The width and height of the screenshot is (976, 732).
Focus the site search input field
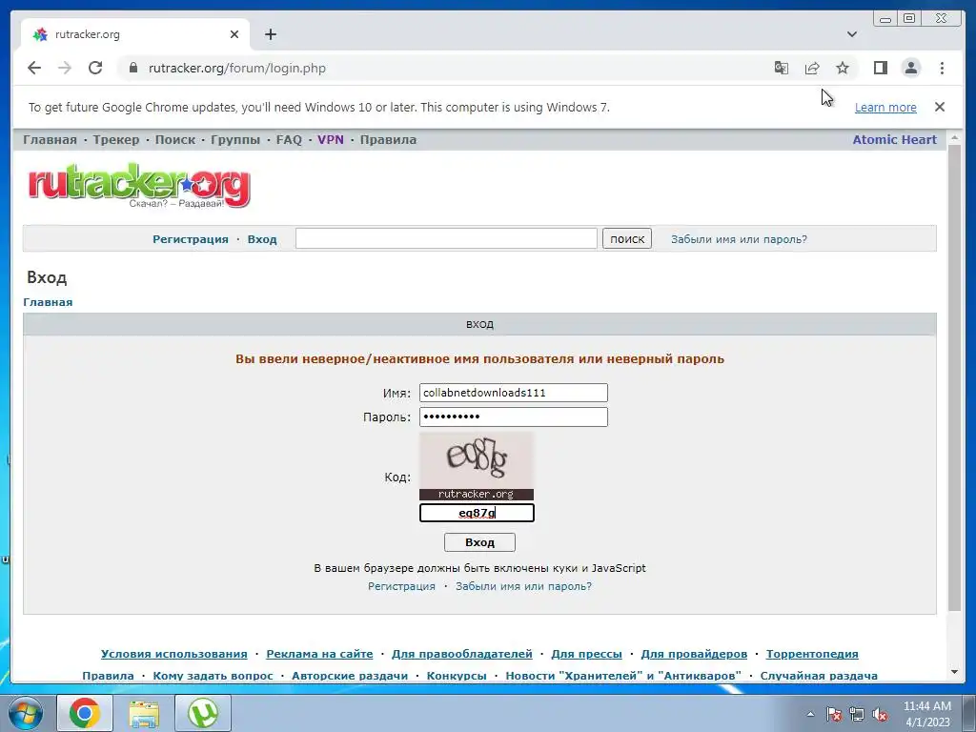446,238
